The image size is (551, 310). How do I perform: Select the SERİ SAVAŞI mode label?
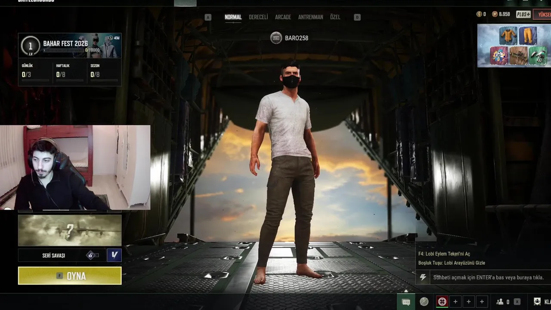[x=54, y=255]
